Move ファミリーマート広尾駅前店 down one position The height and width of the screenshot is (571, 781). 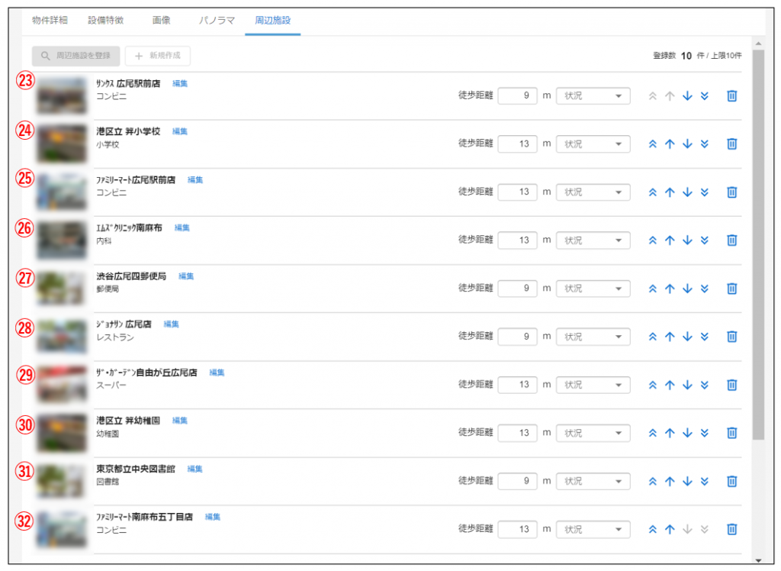point(687,192)
